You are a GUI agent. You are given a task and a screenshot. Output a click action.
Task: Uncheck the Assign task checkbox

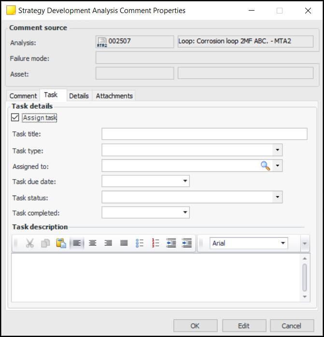pyautogui.click(x=15, y=117)
